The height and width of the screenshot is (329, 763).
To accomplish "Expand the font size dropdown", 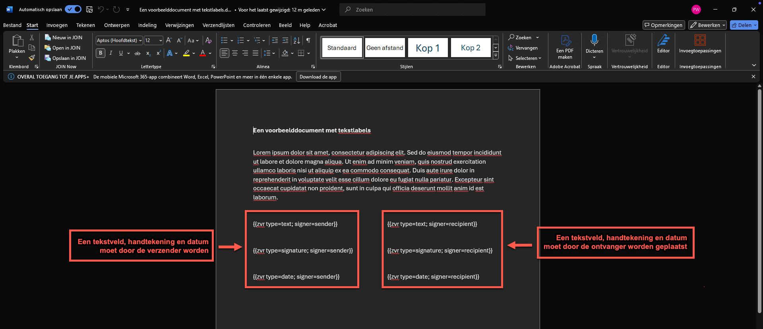I will [161, 40].
